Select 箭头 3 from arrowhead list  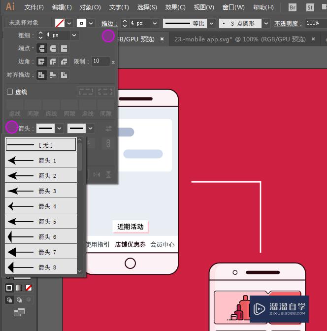[x=41, y=191]
